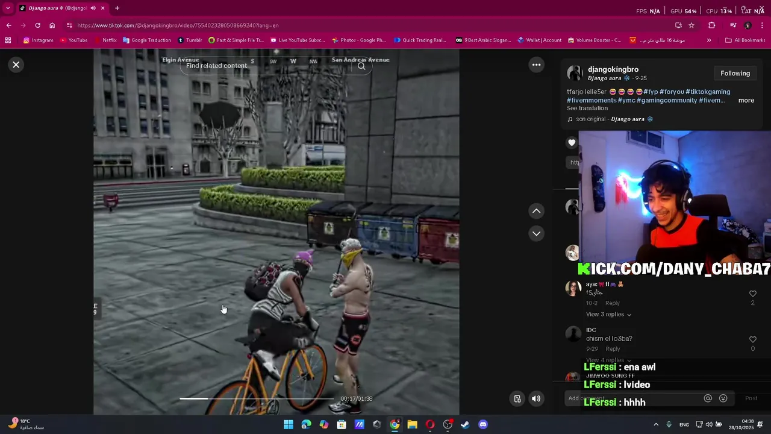Open browser extensions puzzle icon
This screenshot has height=434, width=771.
click(712, 25)
